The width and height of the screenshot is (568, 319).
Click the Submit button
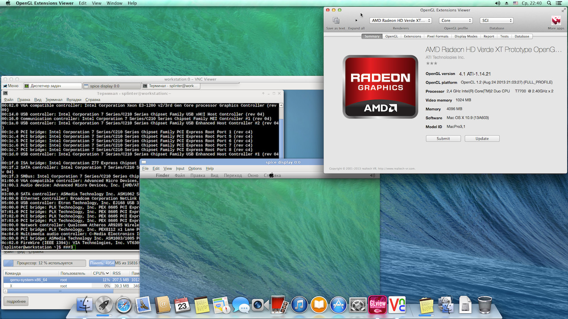pyautogui.click(x=443, y=139)
